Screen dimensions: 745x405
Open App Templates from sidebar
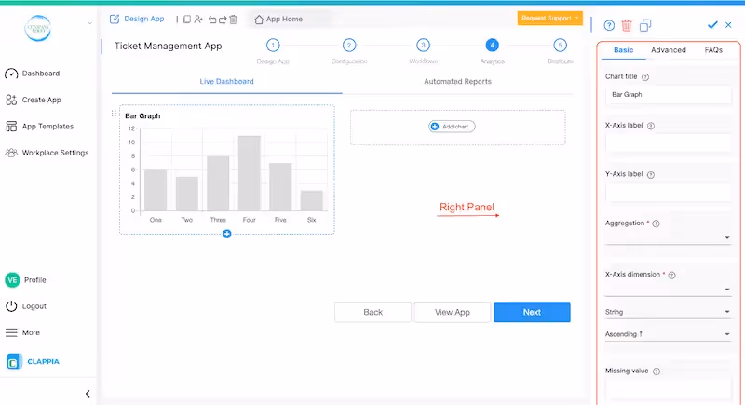click(x=39, y=127)
